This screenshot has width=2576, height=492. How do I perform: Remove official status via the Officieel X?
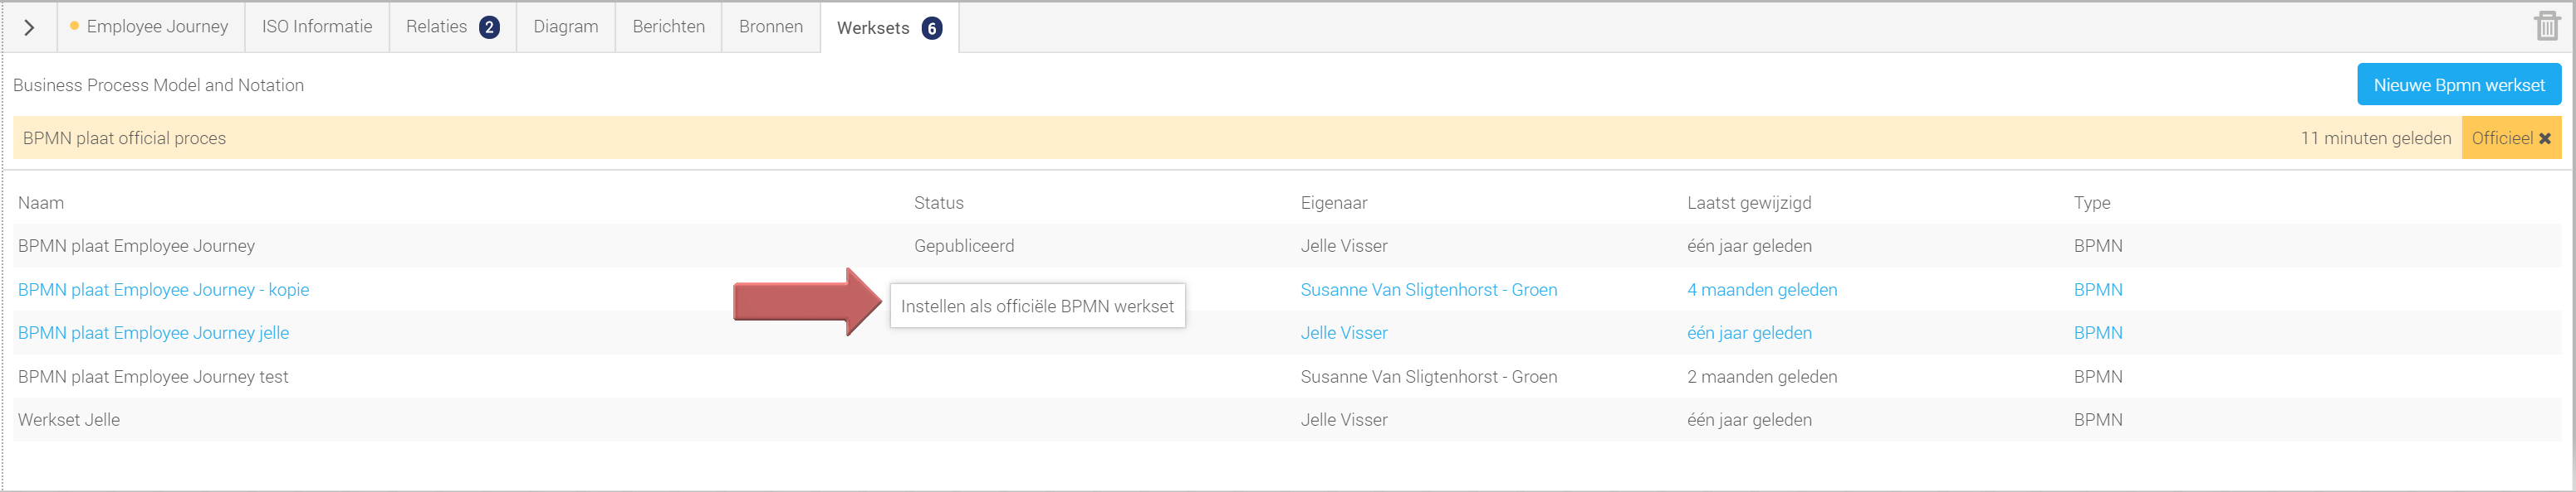point(2545,138)
